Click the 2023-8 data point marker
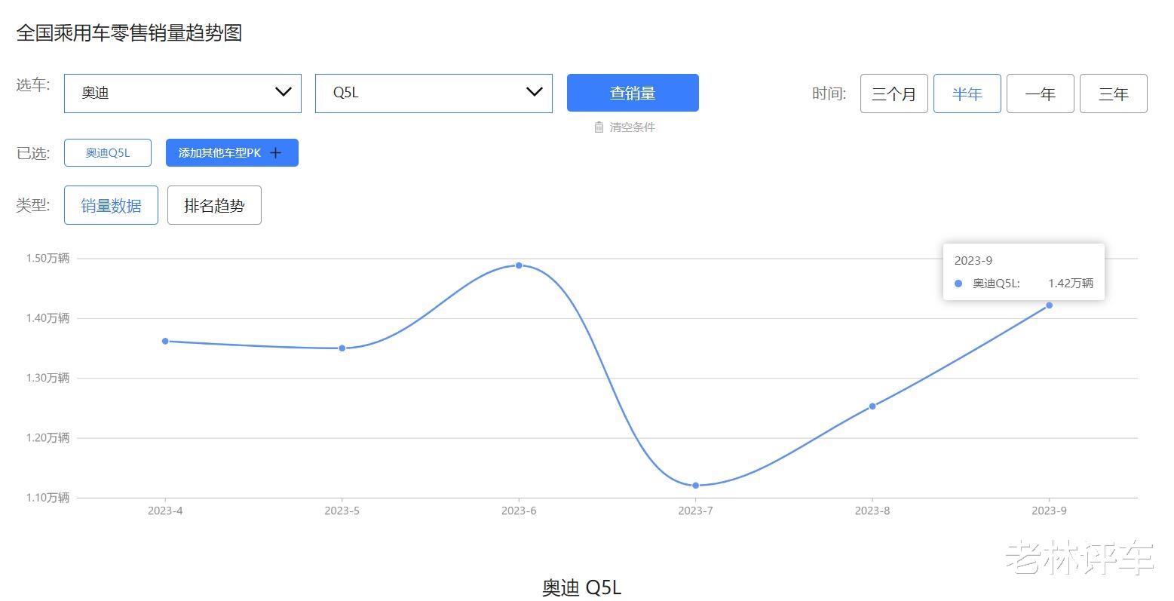1174x601 pixels. (x=872, y=406)
